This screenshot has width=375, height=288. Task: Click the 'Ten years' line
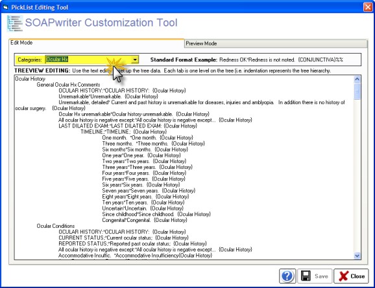[x=143, y=203]
